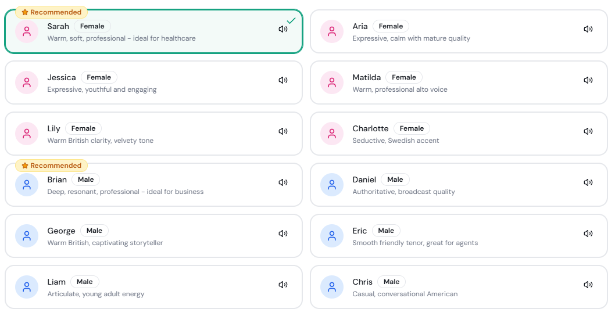
Task: Click Daniel's blue avatar icon
Action: tap(332, 185)
